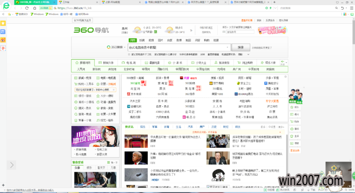The height and width of the screenshot is (193, 355).
Task: Click the 星座运势 right sidebar shortcut
Action: coord(295,150)
